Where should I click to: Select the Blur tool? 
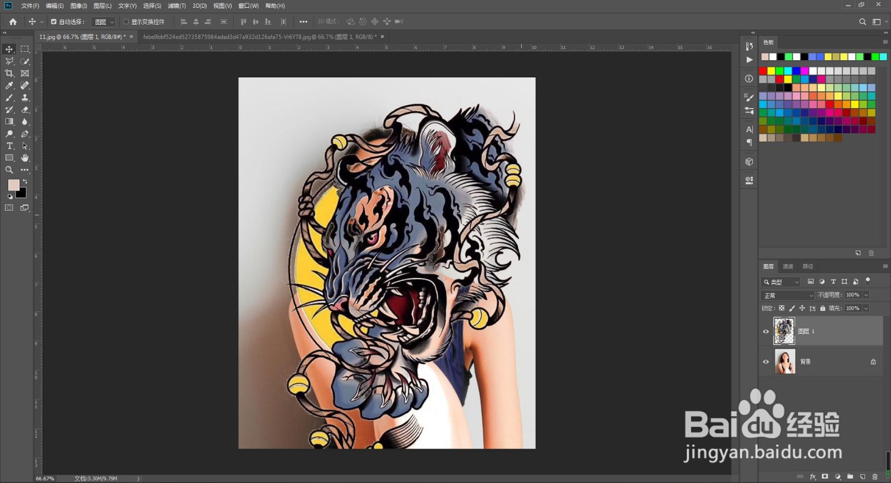click(x=25, y=121)
